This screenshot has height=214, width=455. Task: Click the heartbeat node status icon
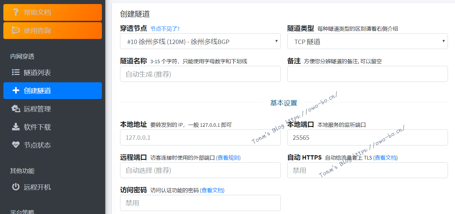point(15,145)
